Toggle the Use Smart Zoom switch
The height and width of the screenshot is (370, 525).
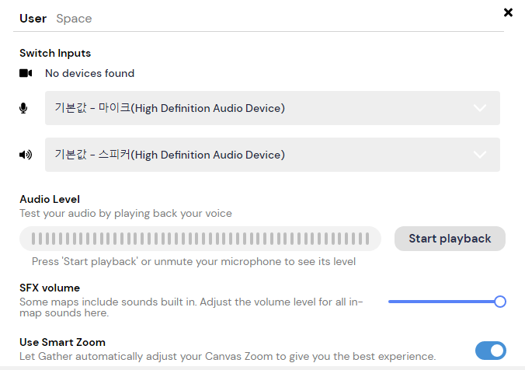[491, 351]
